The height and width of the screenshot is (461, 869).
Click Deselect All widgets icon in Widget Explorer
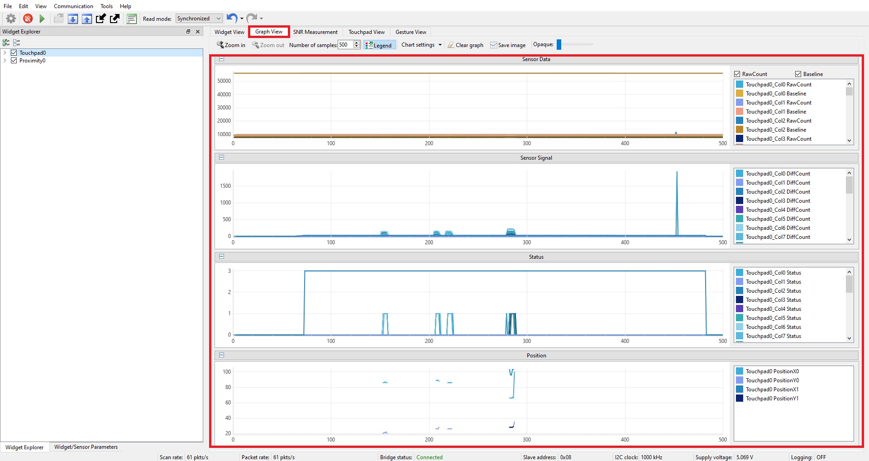pos(17,43)
